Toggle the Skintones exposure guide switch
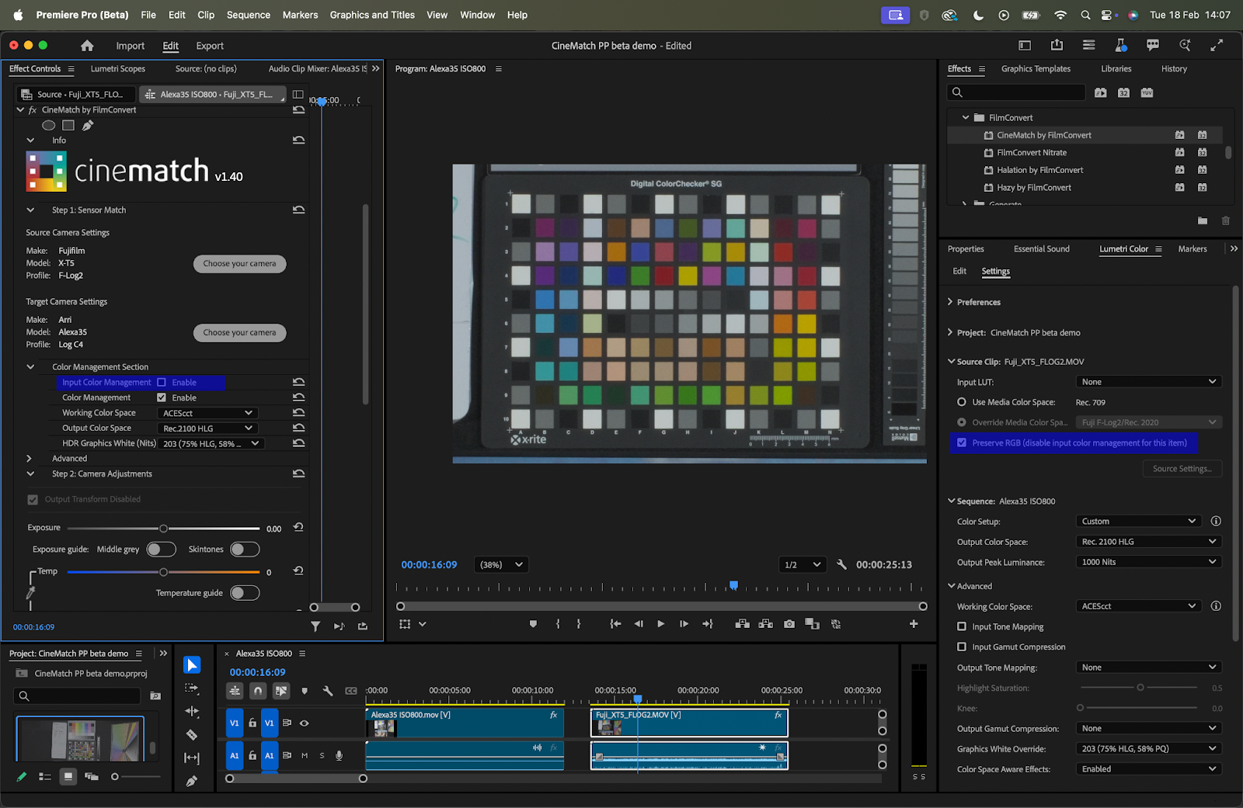1243x808 pixels. (x=245, y=550)
